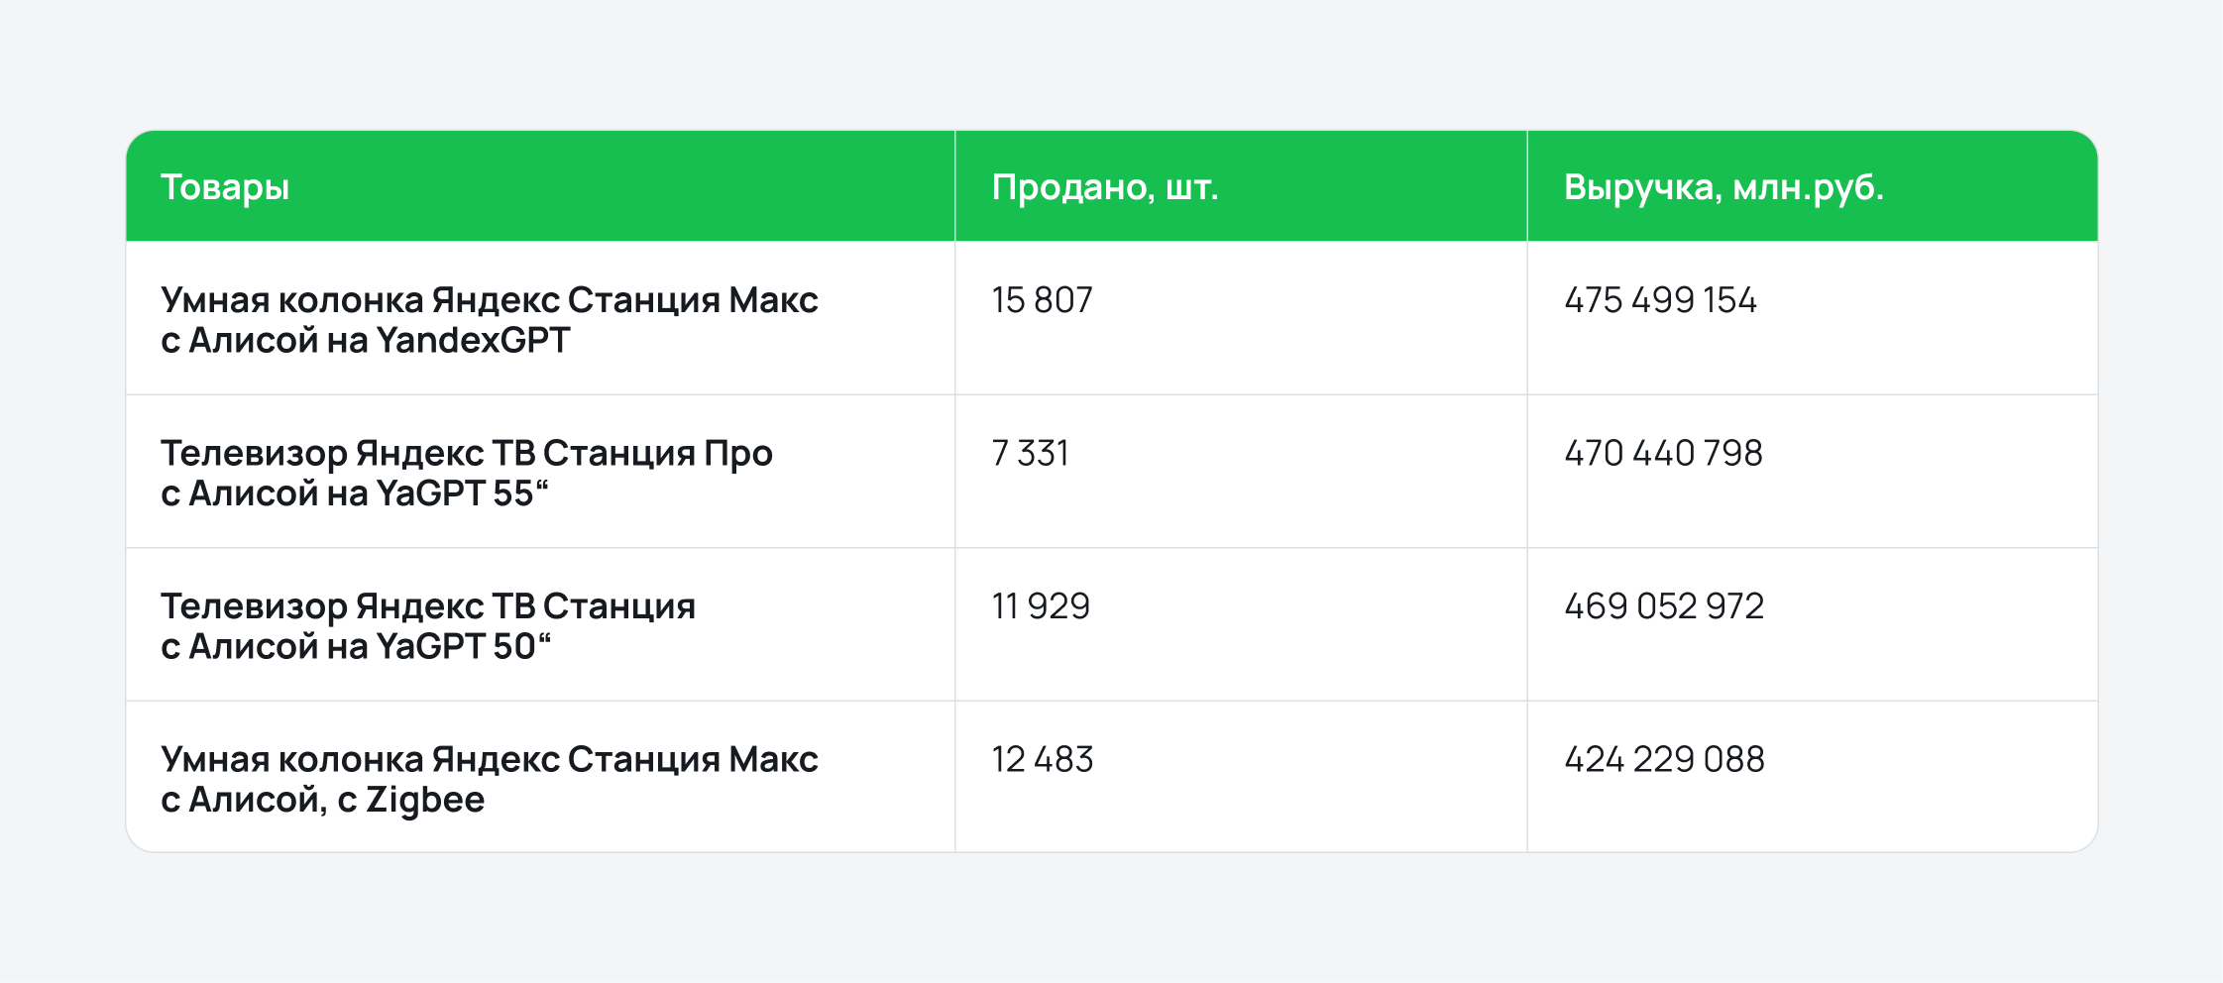
Task: Select Телевизор ТВ Станция Про 55 row
Action: point(1112,472)
